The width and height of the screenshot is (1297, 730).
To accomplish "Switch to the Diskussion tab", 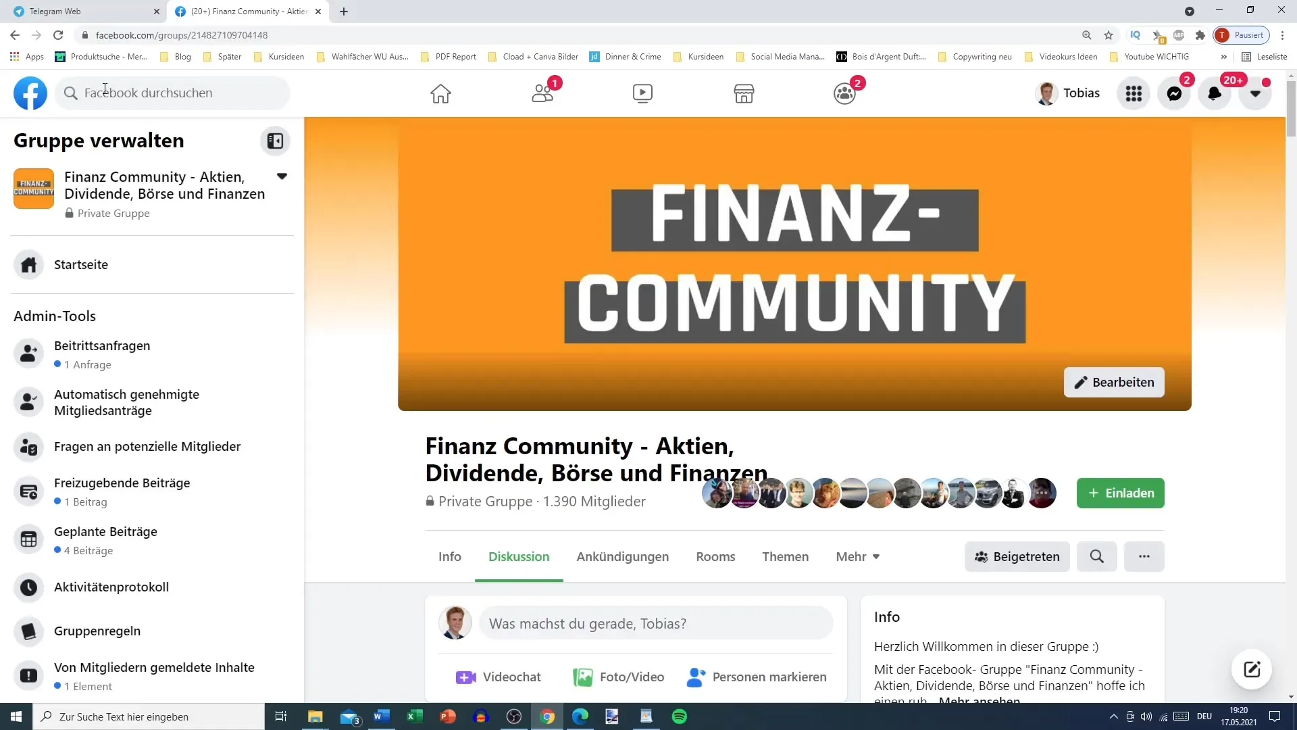I will 518,556.
